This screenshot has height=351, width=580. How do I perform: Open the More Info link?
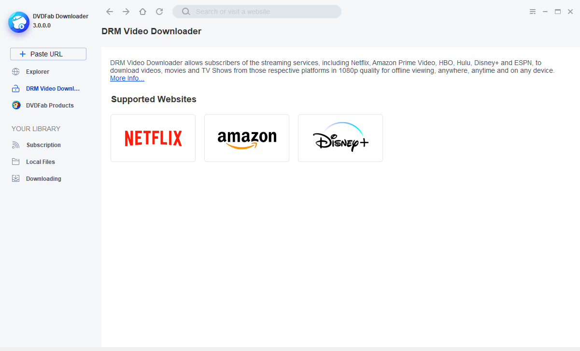127,78
